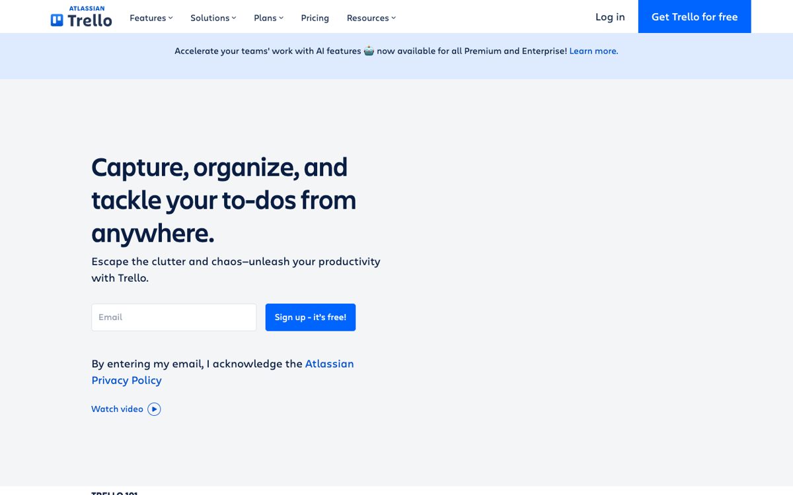Click the 'Escape the clutter and chaos' subtitle
This screenshot has width=793, height=495.
click(236, 269)
